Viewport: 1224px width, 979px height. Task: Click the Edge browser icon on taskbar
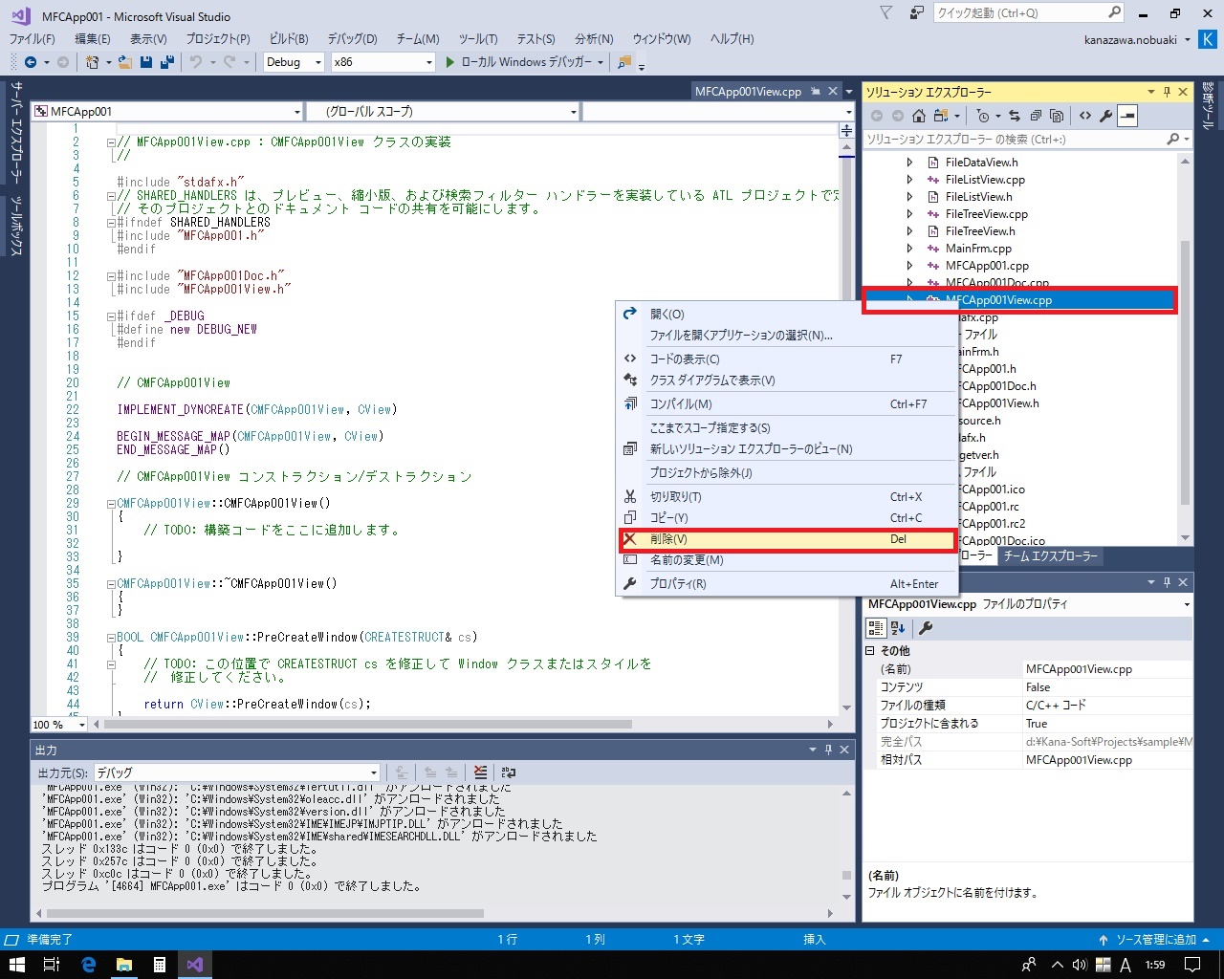89,965
